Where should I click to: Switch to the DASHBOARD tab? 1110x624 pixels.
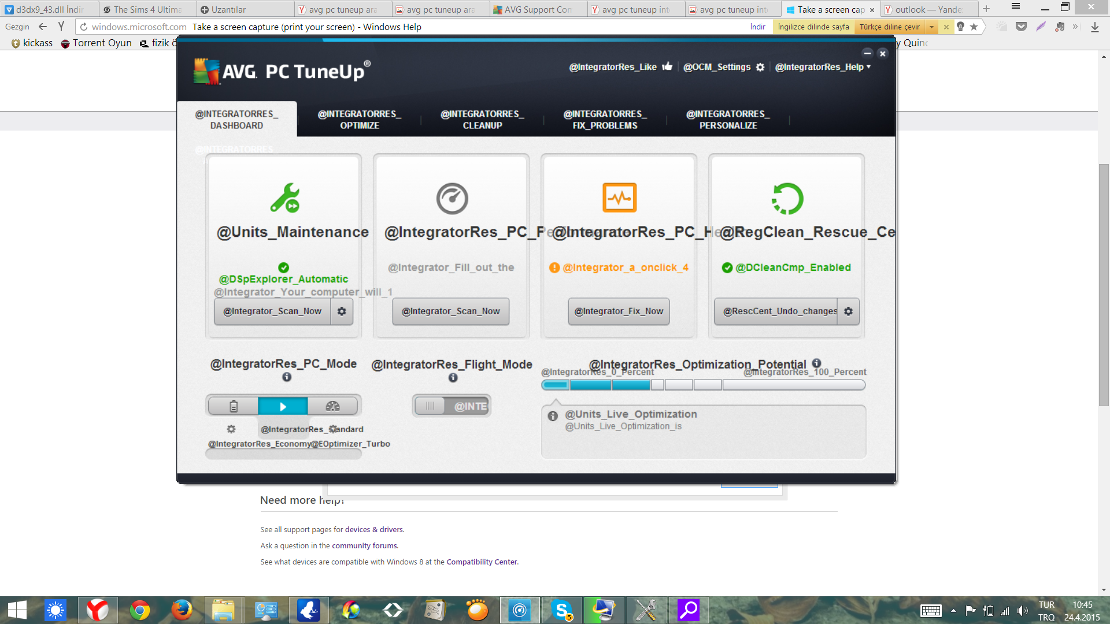pyautogui.click(x=236, y=120)
